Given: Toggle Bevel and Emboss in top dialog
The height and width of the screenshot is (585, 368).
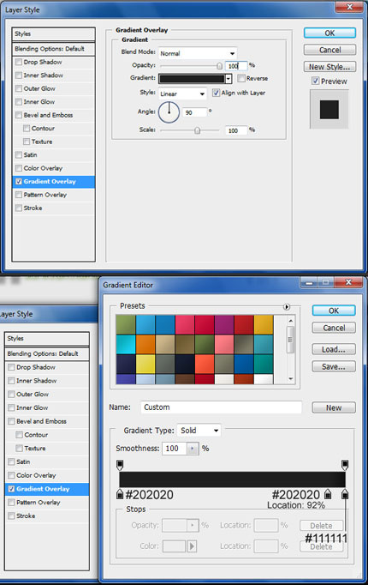Looking at the screenshot, I should 19,115.
